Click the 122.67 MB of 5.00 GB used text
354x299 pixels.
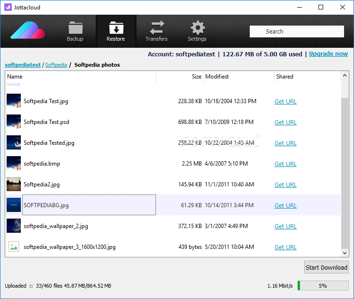262,54
